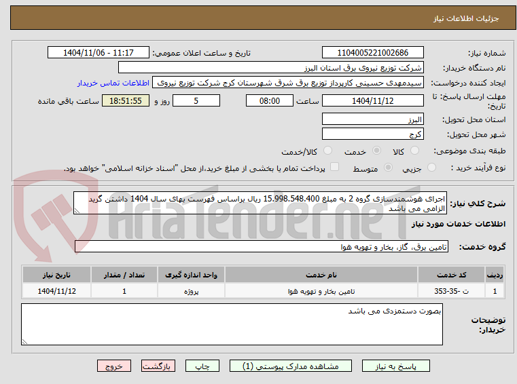Click the deadline hour field 08:00

click(270, 101)
